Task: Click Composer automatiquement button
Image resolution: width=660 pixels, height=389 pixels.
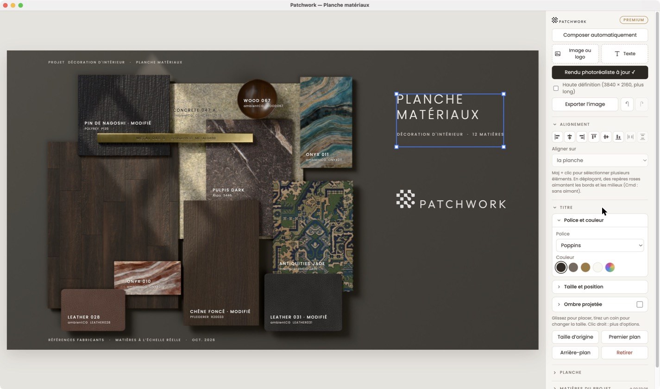Action: tap(600, 35)
